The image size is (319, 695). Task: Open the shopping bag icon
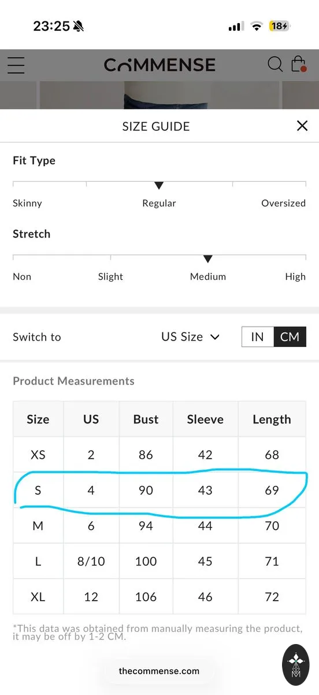tap(298, 64)
